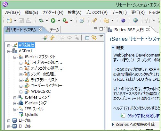Open ナビゲート(N) menu
The image size is (161, 131).
[53, 13]
